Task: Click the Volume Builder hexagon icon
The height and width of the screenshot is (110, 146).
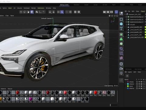Action: pos(121,44)
